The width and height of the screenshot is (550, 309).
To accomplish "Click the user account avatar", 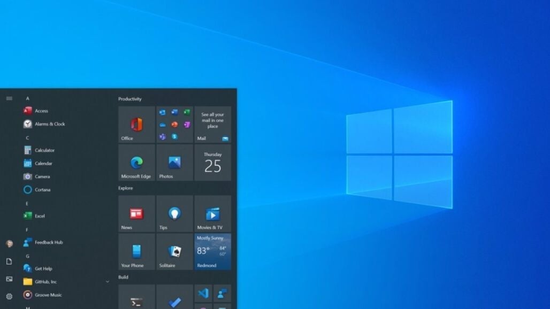I will [x=9, y=244].
